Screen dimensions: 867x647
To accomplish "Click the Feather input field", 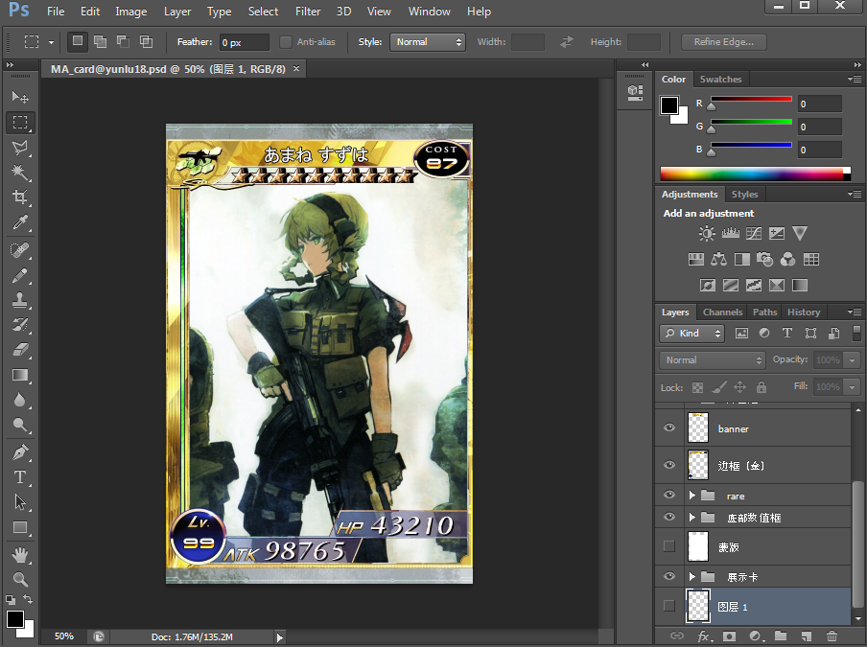I will point(245,42).
